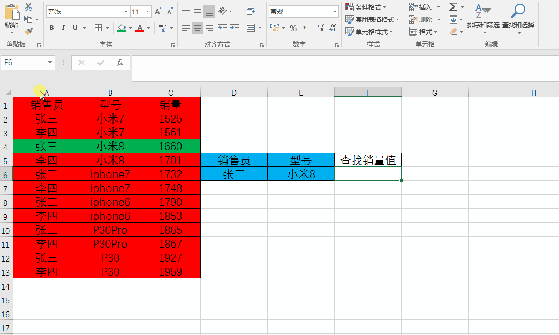This screenshot has width=559, height=335.
Task: Toggle Wrap Text icon
Action: (x=251, y=11)
